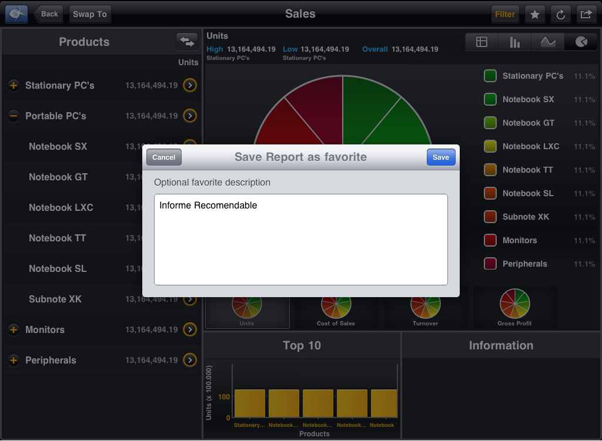
Task: Switch to bar chart view icon
Action: click(515, 42)
